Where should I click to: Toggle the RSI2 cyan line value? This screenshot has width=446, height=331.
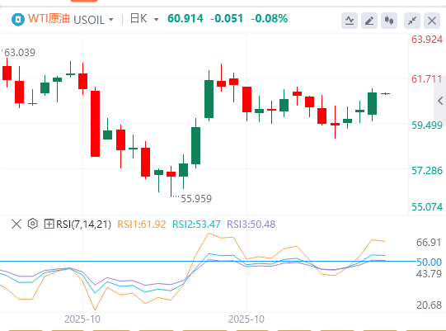click(196, 225)
